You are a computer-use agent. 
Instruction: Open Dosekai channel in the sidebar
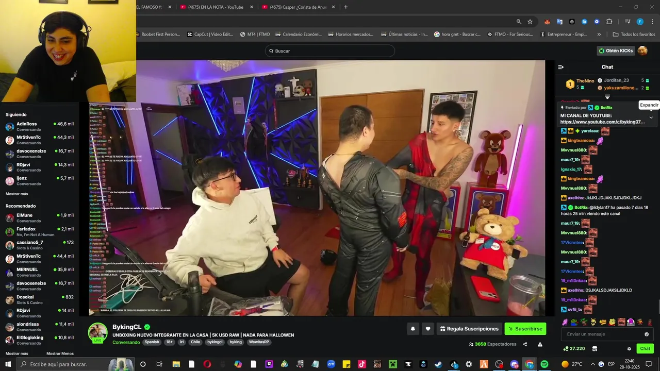[40, 299]
